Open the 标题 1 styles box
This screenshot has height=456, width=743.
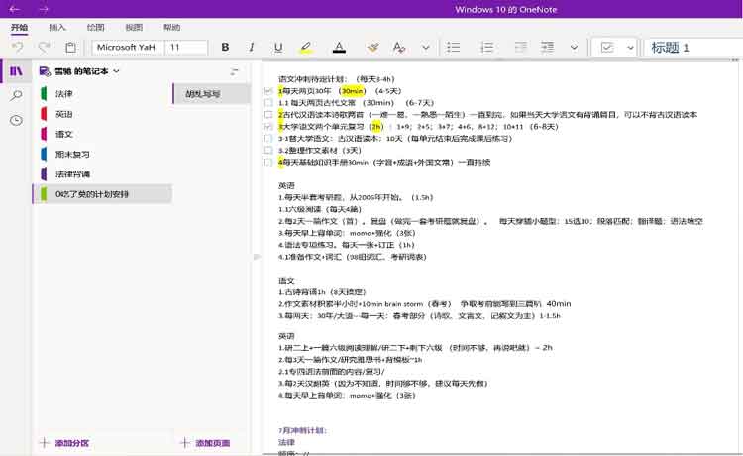(692, 47)
